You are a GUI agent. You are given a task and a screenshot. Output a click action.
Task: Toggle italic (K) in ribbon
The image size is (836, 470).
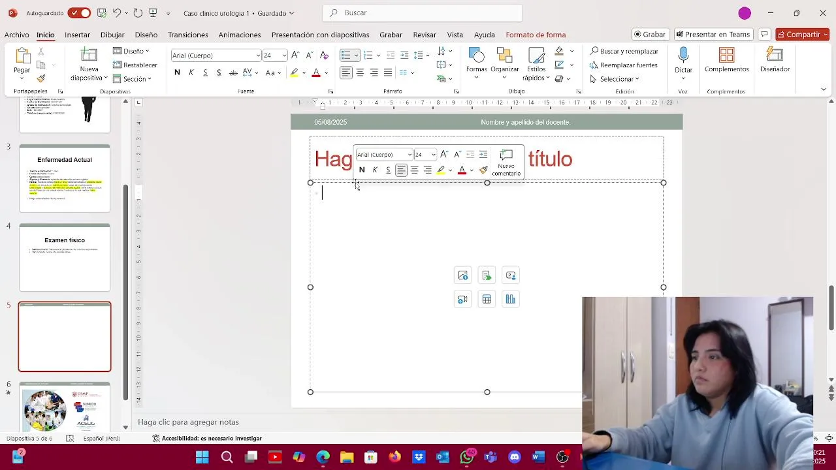click(x=191, y=72)
